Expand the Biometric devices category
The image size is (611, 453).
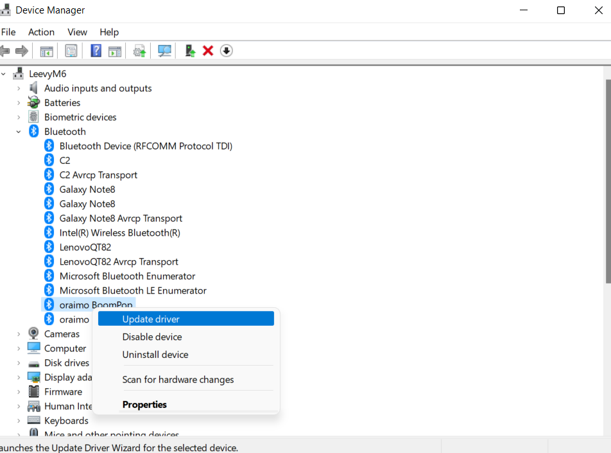(19, 118)
